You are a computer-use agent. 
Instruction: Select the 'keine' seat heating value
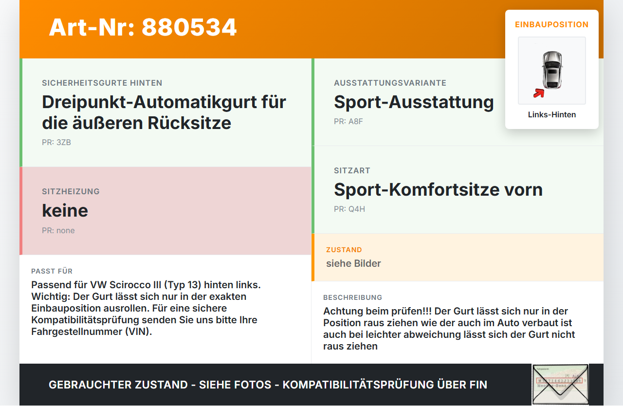65,211
